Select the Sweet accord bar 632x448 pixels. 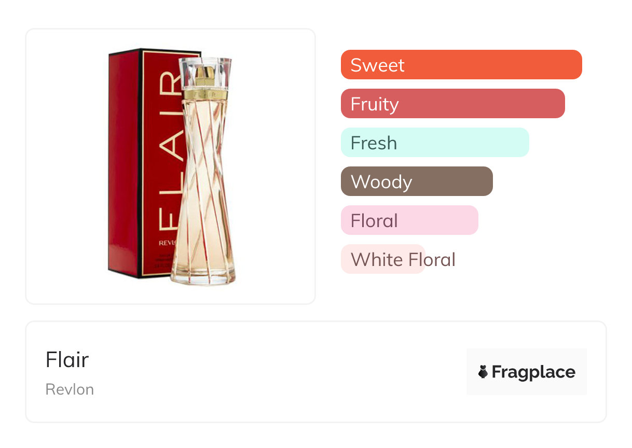click(461, 65)
